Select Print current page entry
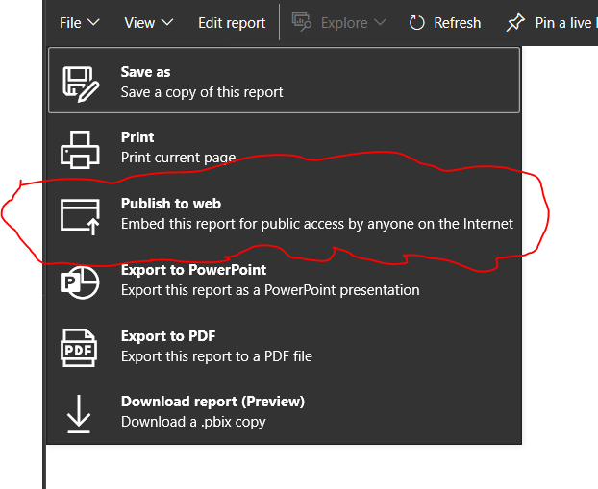 click(285, 148)
